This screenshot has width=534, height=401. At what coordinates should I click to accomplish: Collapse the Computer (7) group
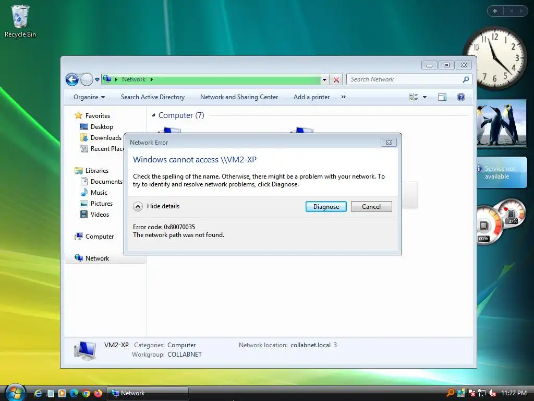[x=153, y=115]
